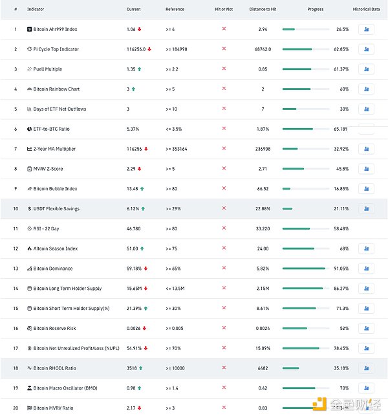Open historical data chart for Bitcoin RHODL Ratio
The width and height of the screenshot is (388, 418).
(366, 368)
